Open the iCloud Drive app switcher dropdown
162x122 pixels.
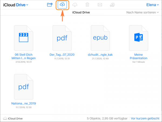point(16,5)
